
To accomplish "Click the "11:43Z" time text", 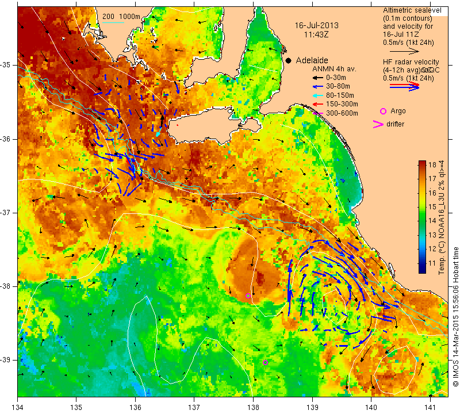I will click(316, 34).
